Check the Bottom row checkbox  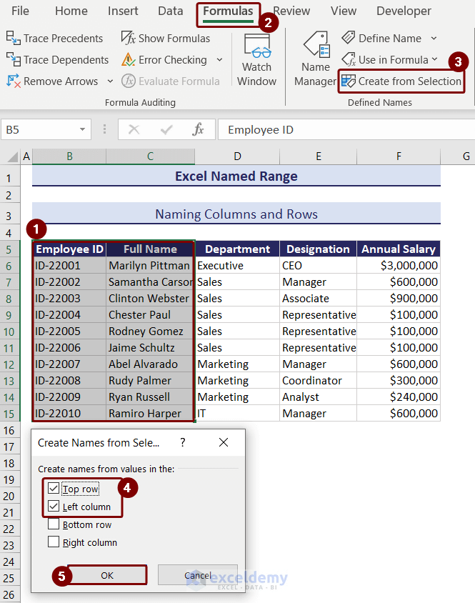[x=54, y=524]
